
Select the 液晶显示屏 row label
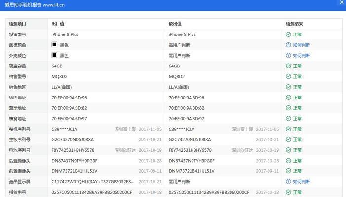coord(19,182)
